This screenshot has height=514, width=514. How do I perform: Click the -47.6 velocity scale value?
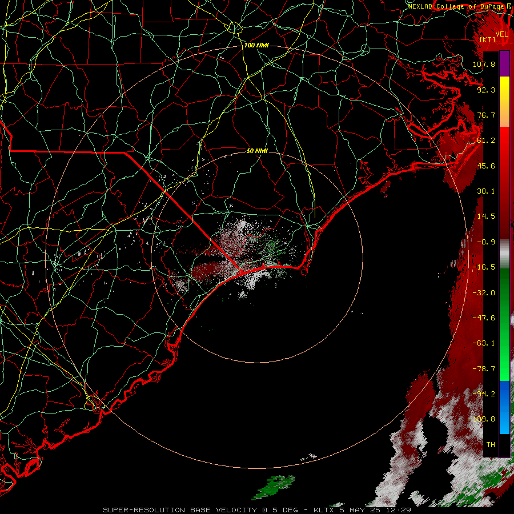click(484, 318)
